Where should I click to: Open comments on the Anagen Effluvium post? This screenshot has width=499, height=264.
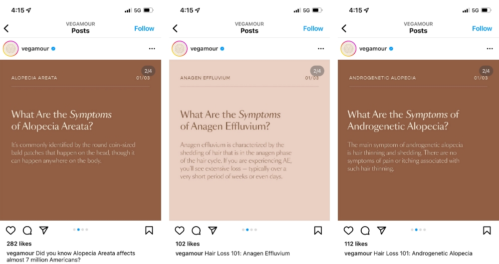(196, 230)
